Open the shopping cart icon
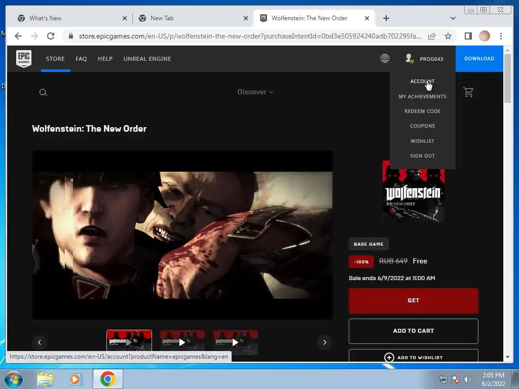Viewport: 519px width, 389px height. (x=468, y=92)
